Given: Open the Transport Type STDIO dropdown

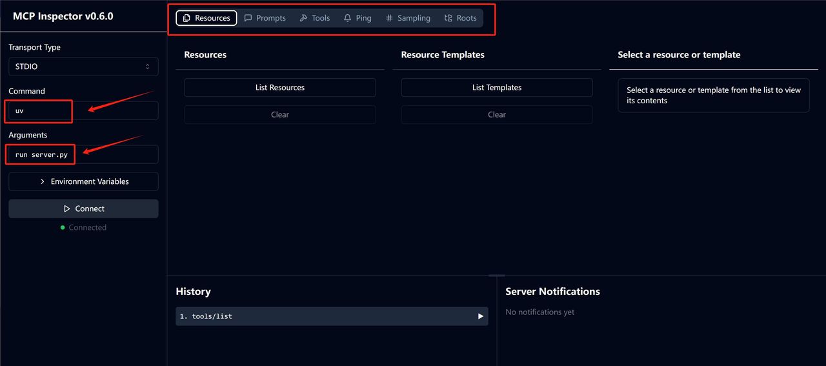Looking at the screenshot, I should pyautogui.click(x=83, y=66).
